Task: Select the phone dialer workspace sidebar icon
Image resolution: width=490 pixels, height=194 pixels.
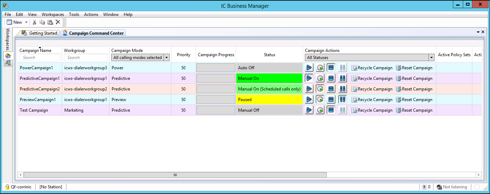Action: [8, 63]
